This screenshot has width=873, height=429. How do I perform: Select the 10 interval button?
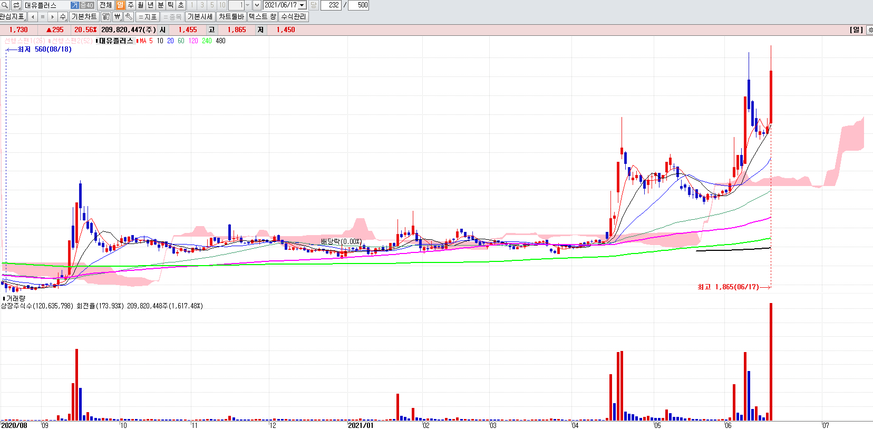(222, 5)
